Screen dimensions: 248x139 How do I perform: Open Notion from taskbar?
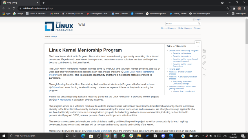click(155, 136)
